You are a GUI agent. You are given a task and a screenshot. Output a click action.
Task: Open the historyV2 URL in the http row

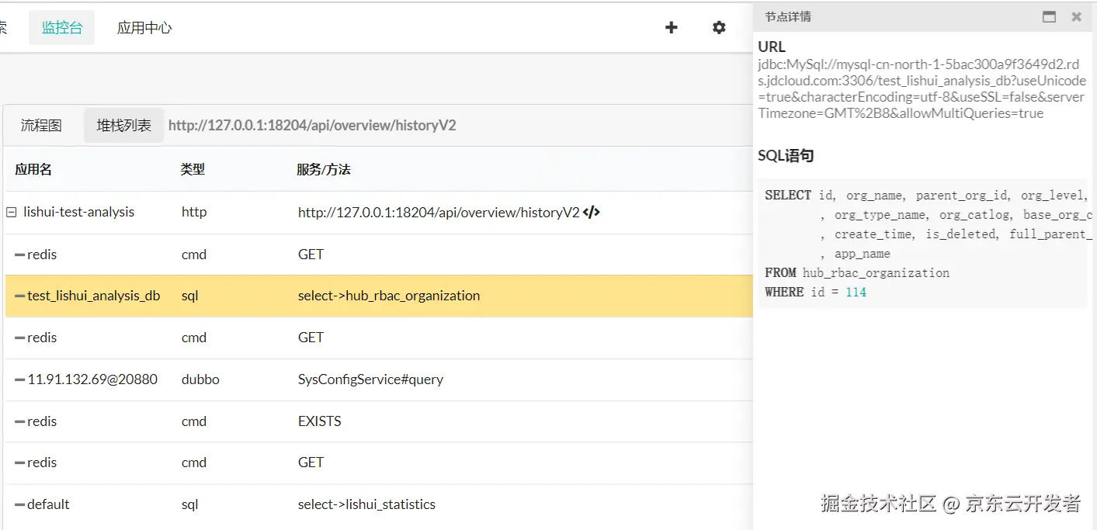[x=439, y=212]
